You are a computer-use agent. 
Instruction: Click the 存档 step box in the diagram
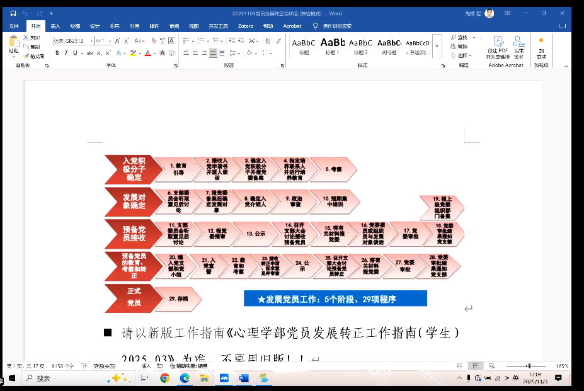[x=178, y=298]
